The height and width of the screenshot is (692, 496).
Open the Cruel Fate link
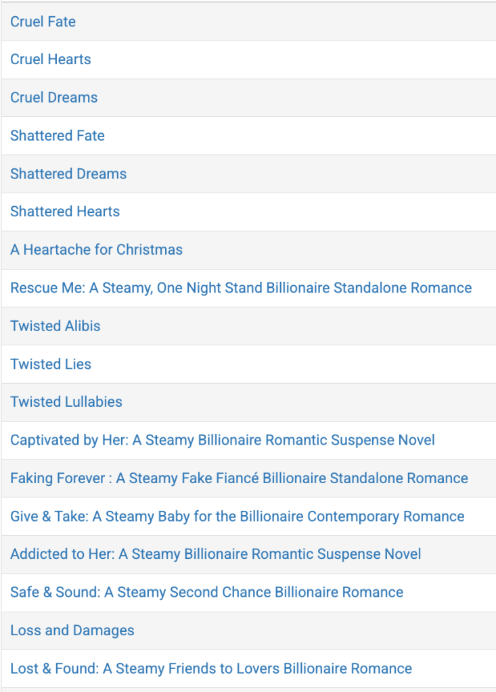(x=43, y=22)
